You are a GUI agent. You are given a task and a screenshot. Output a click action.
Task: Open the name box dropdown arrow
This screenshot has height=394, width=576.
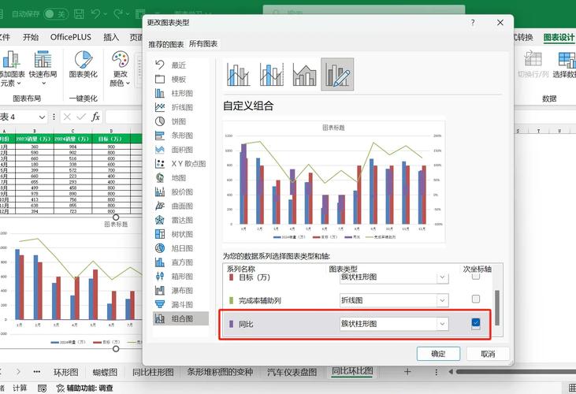click(42, 117)
